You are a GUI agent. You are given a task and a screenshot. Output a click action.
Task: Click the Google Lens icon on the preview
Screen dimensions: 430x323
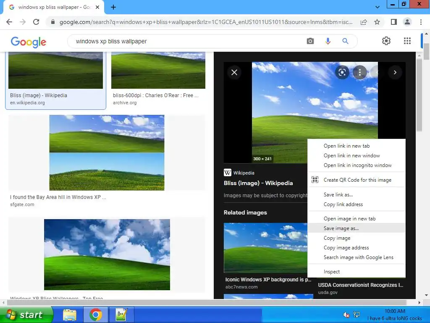point(342,72)
